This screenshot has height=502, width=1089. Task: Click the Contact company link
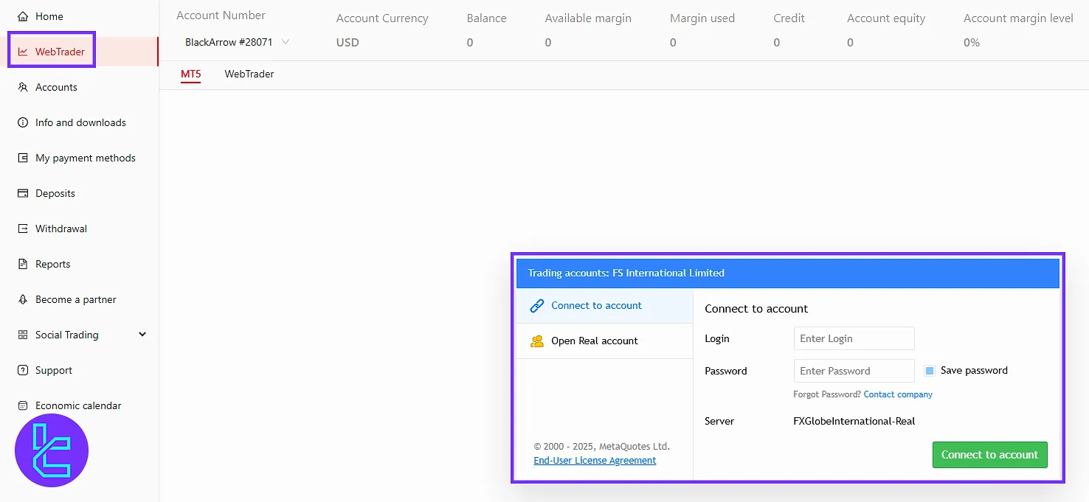click(x=898, y=394)
